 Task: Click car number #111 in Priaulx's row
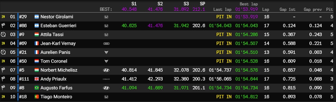24,79
